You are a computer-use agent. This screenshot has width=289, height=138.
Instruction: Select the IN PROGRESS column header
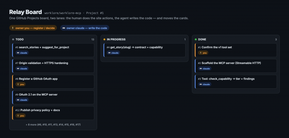coord(144,39)
